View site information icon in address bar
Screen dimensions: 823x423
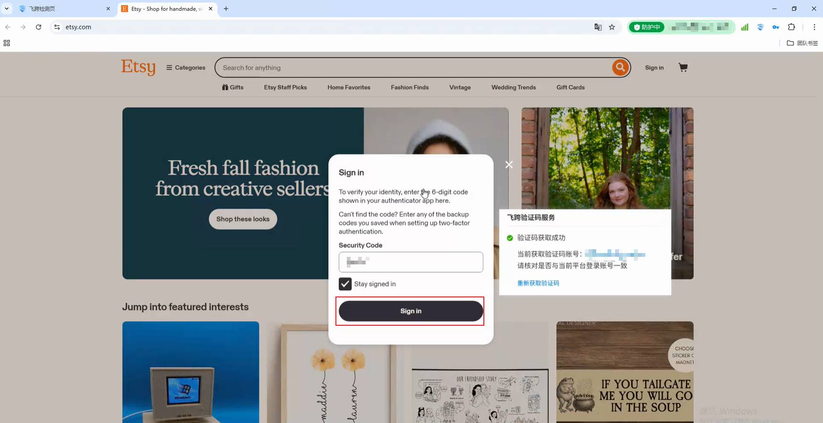(x=57, y=27)
